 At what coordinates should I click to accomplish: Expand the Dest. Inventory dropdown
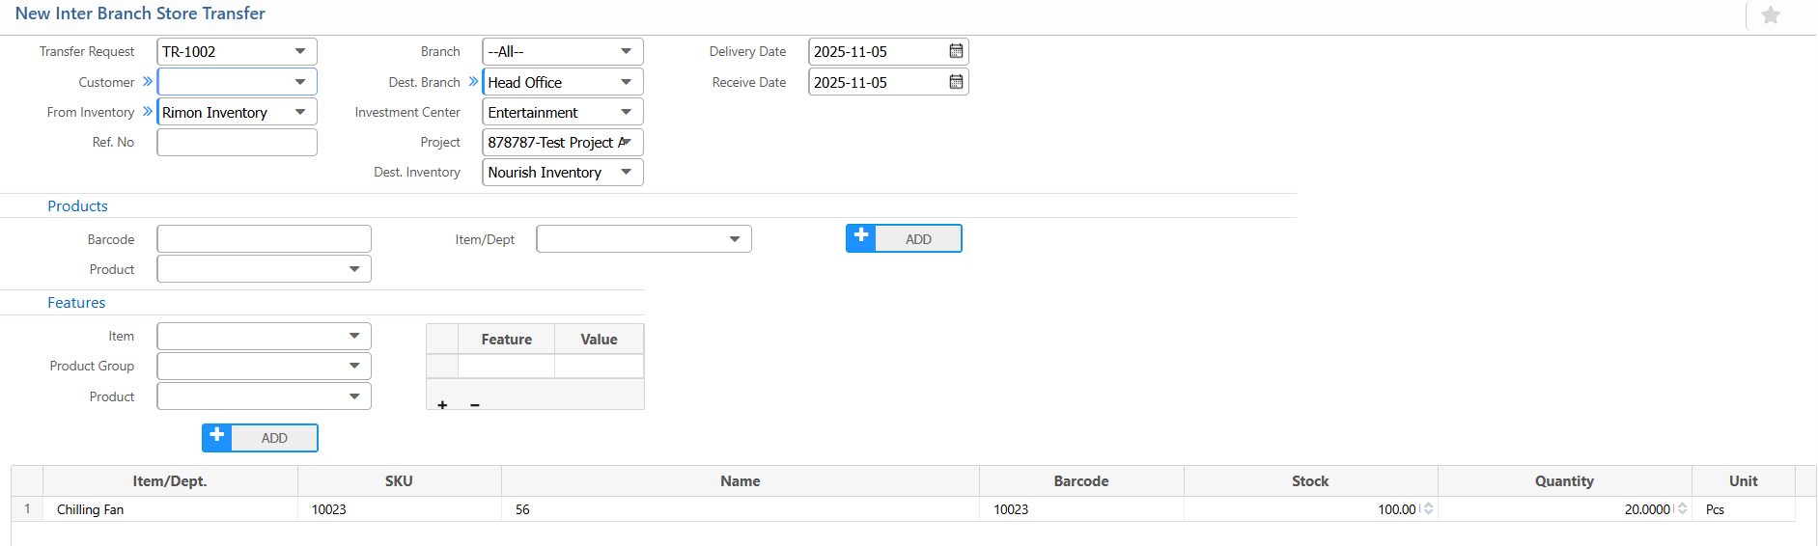click(x=626, y=172)
